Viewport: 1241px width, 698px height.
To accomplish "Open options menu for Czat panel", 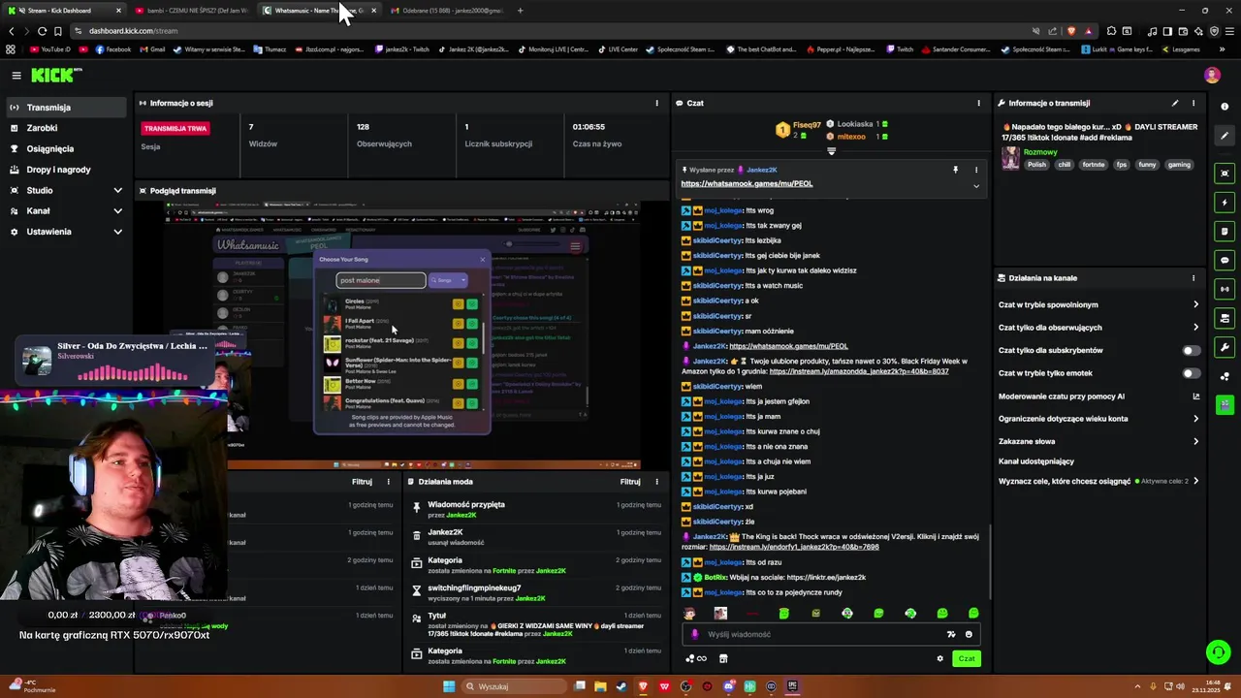I will click(978, 103).
